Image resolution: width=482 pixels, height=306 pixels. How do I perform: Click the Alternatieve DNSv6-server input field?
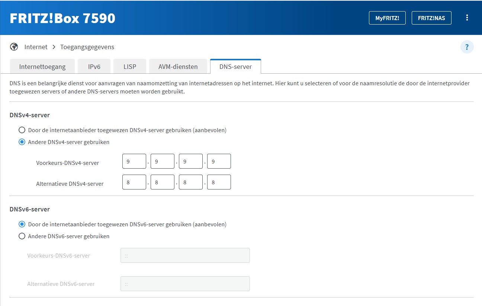pyautogui.click(x=185, y=284)
